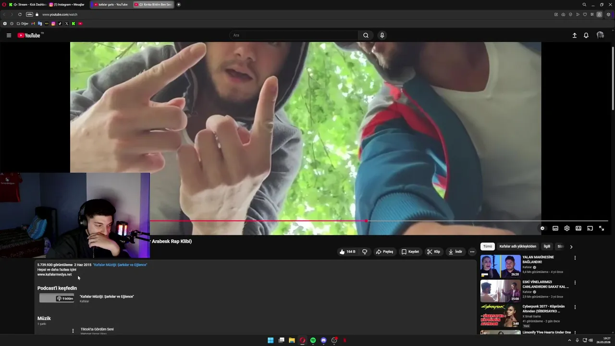Open the Diğer bookmarks folder
The image size is (615, 346).
click(23, 24)
